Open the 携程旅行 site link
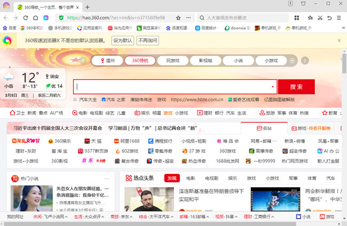This screenshot has width=347, height=226. pyautogui.click(x=160, y=141)
